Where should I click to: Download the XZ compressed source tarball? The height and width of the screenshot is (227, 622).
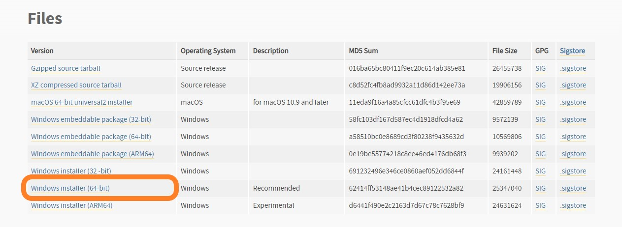(76, 85)
